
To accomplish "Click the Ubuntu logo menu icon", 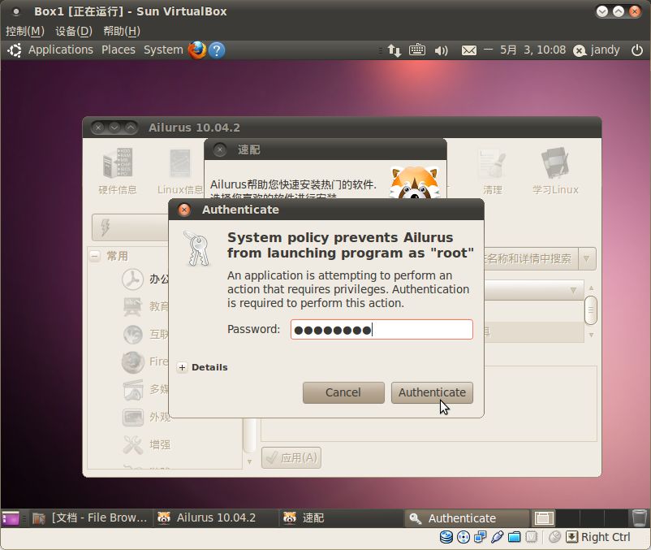I will click(x=15, y=50).
